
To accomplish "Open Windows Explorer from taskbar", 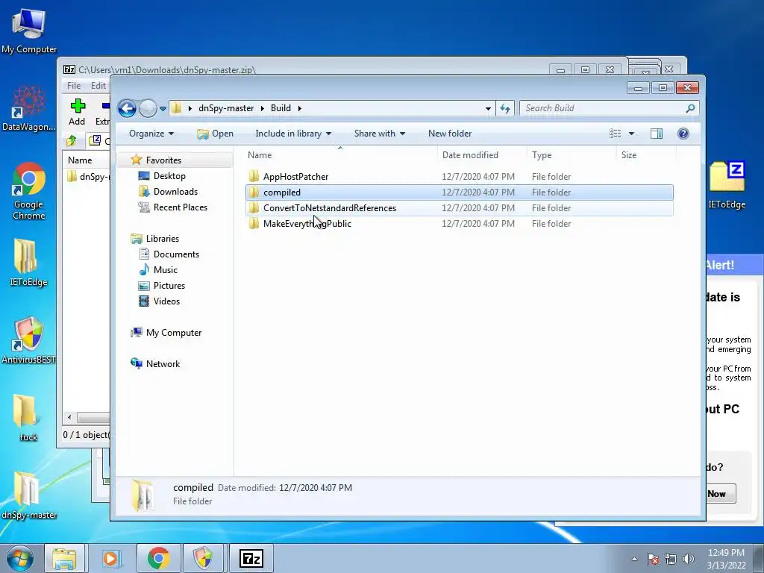I will pos(65,558).
